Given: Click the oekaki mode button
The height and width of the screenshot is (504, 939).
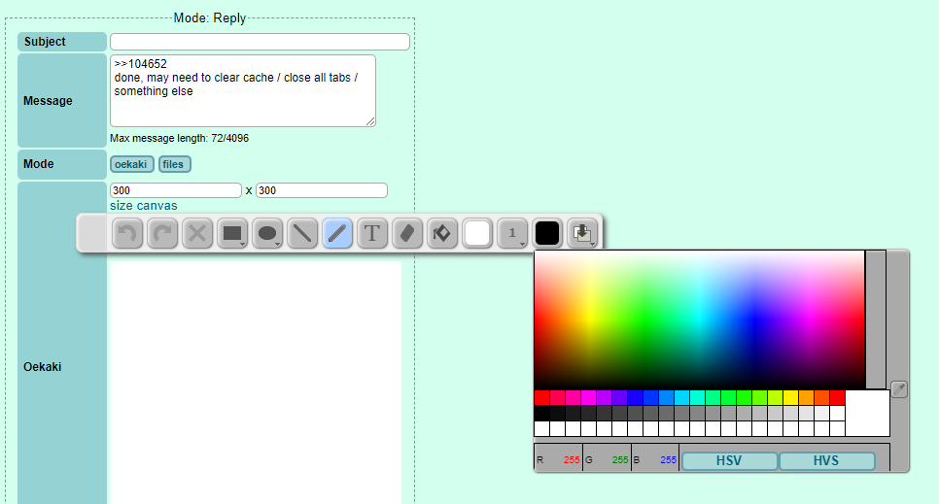Looking at the screenshot, I should click(x=132, y=164).
